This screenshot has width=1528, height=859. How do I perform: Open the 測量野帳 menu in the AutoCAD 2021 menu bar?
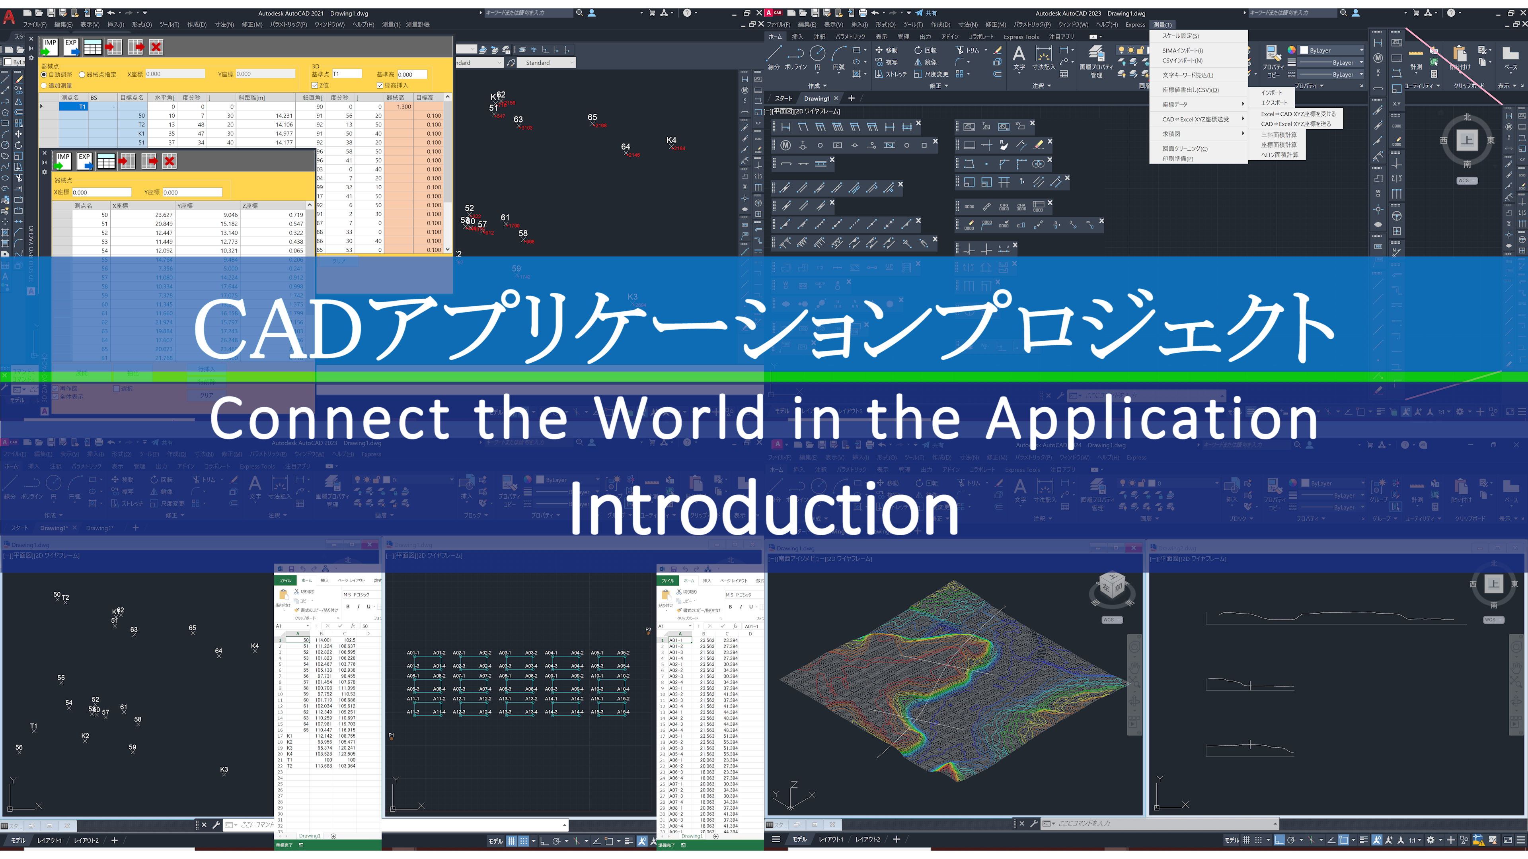tap(417, 24)
